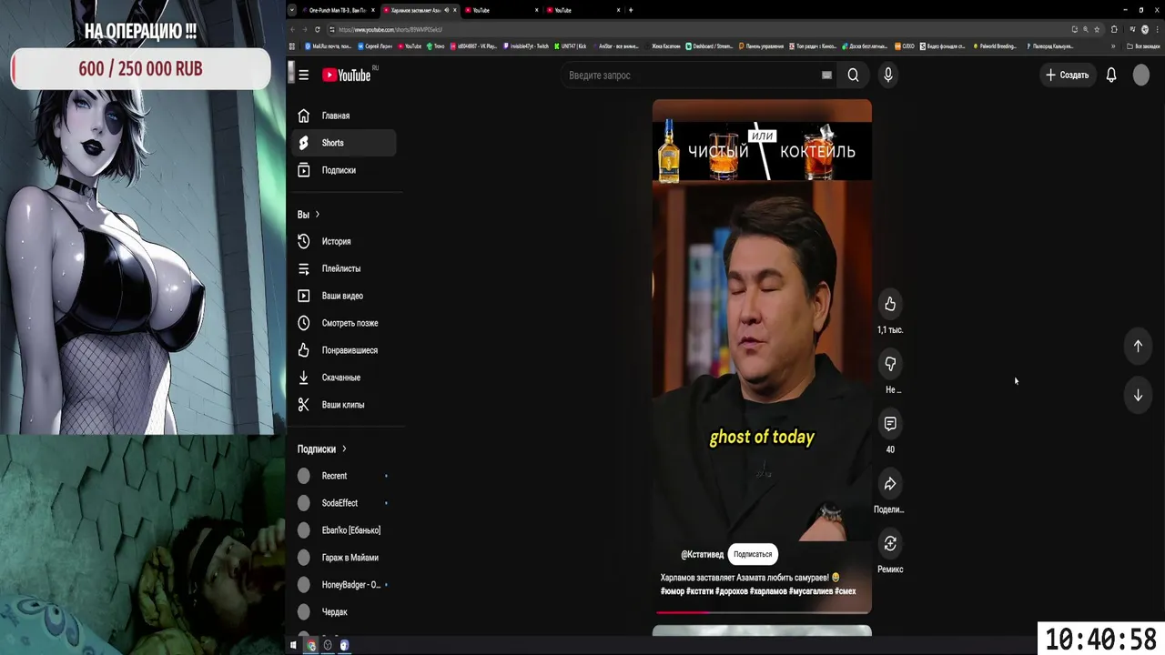The width and height of the screenshot is (1165, 655).
Task: Select Shorts in the sidebar
Action: coord(344,143)
